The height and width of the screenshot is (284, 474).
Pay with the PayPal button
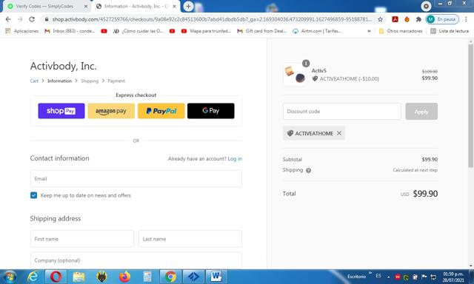[x=161, y=111]
